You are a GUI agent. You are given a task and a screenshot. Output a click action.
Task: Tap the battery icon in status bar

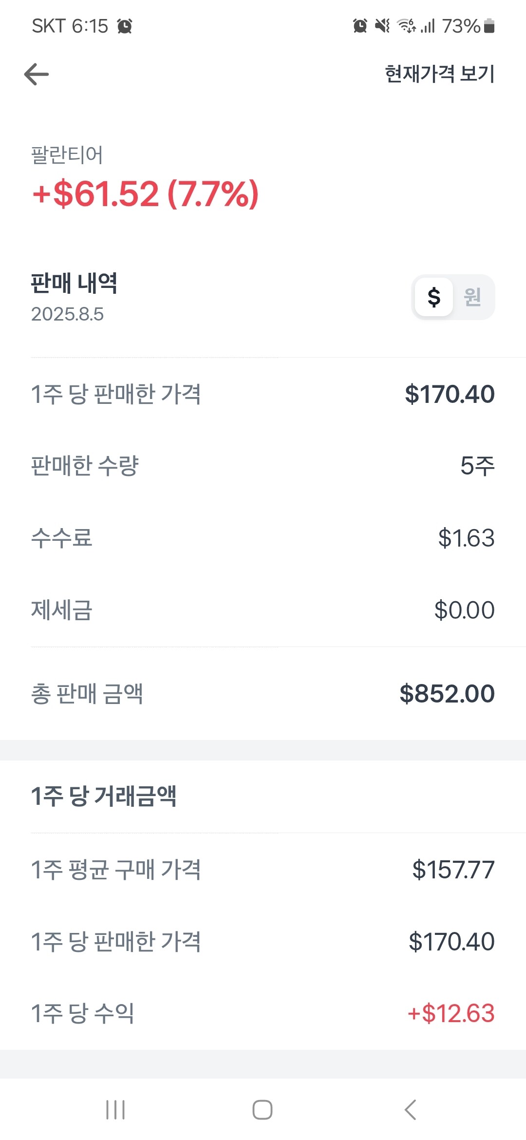point(489,26)
